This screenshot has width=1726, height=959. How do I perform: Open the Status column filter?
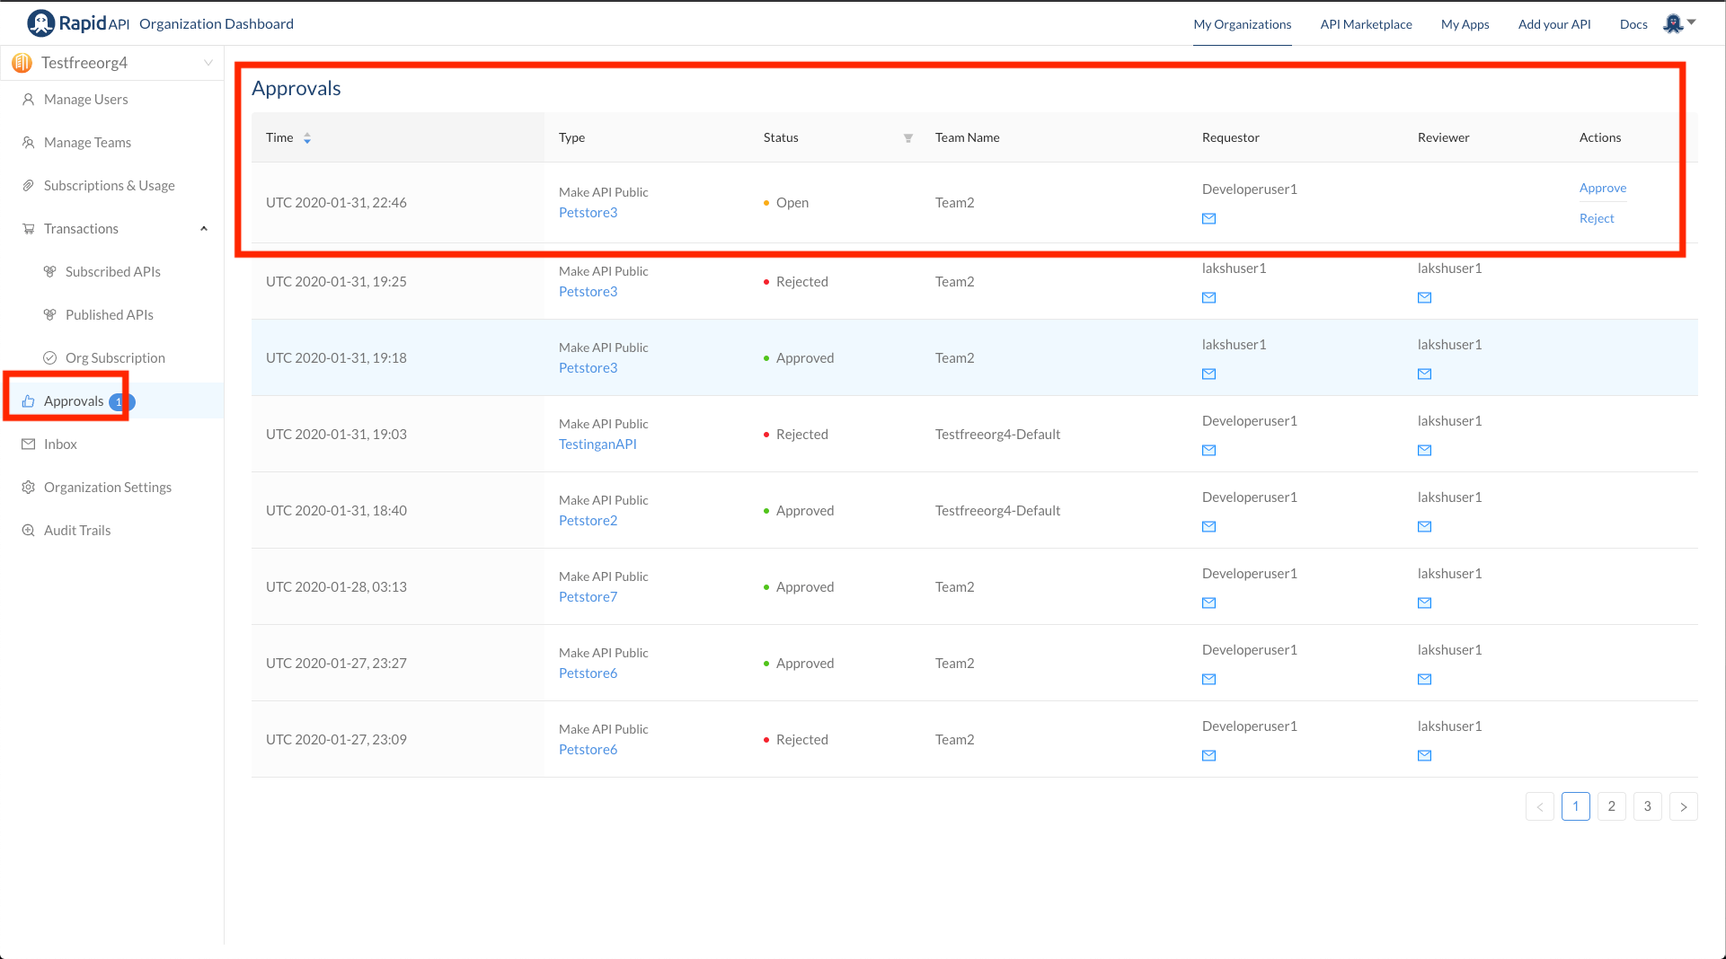click(x=908, y=138)
